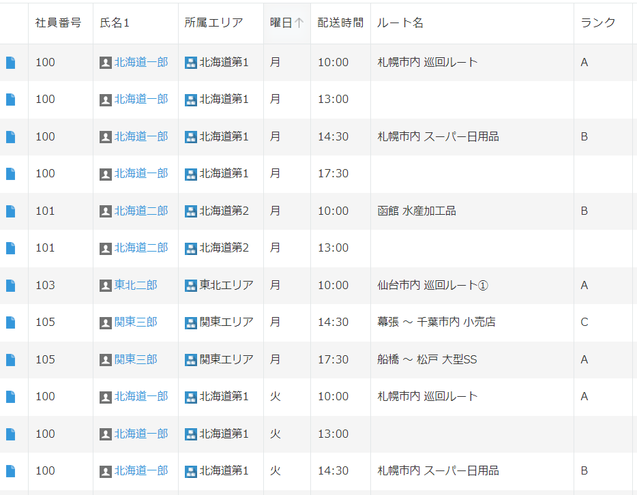Open record details icon for 北海道二郎 月 10:00 row

[10, 211]
